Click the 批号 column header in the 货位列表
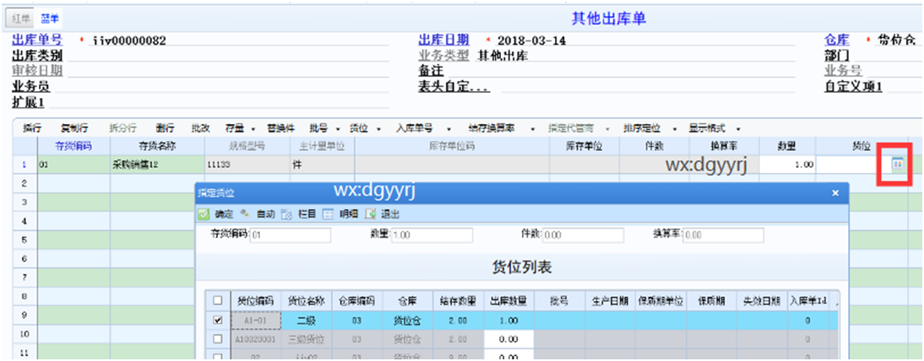Screen dimensions: 924x361 [x=559, y=301]
